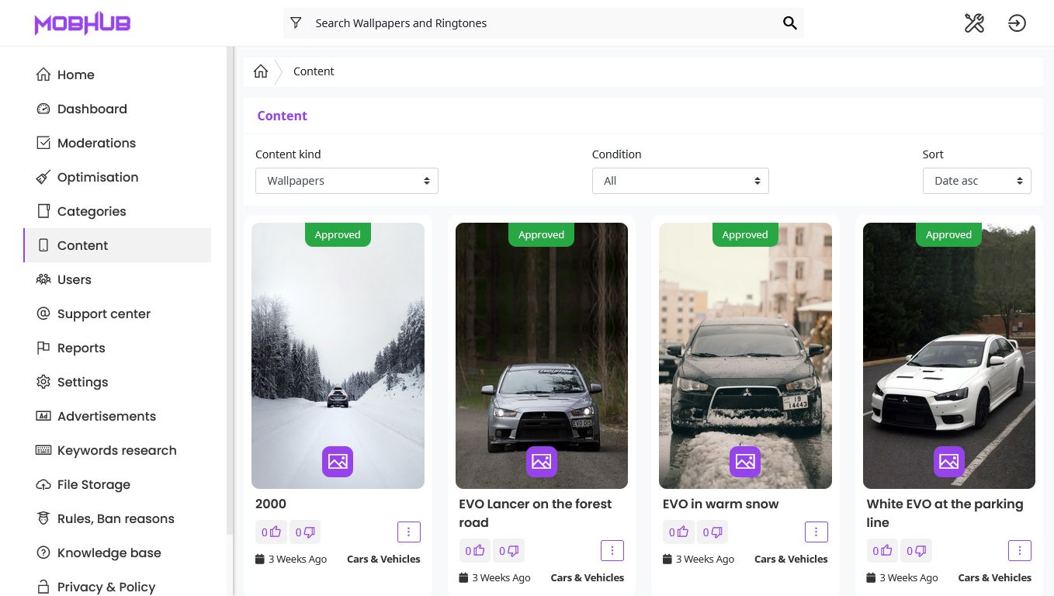Open snowy road wallpaper thumbnail

pos(338,355)
